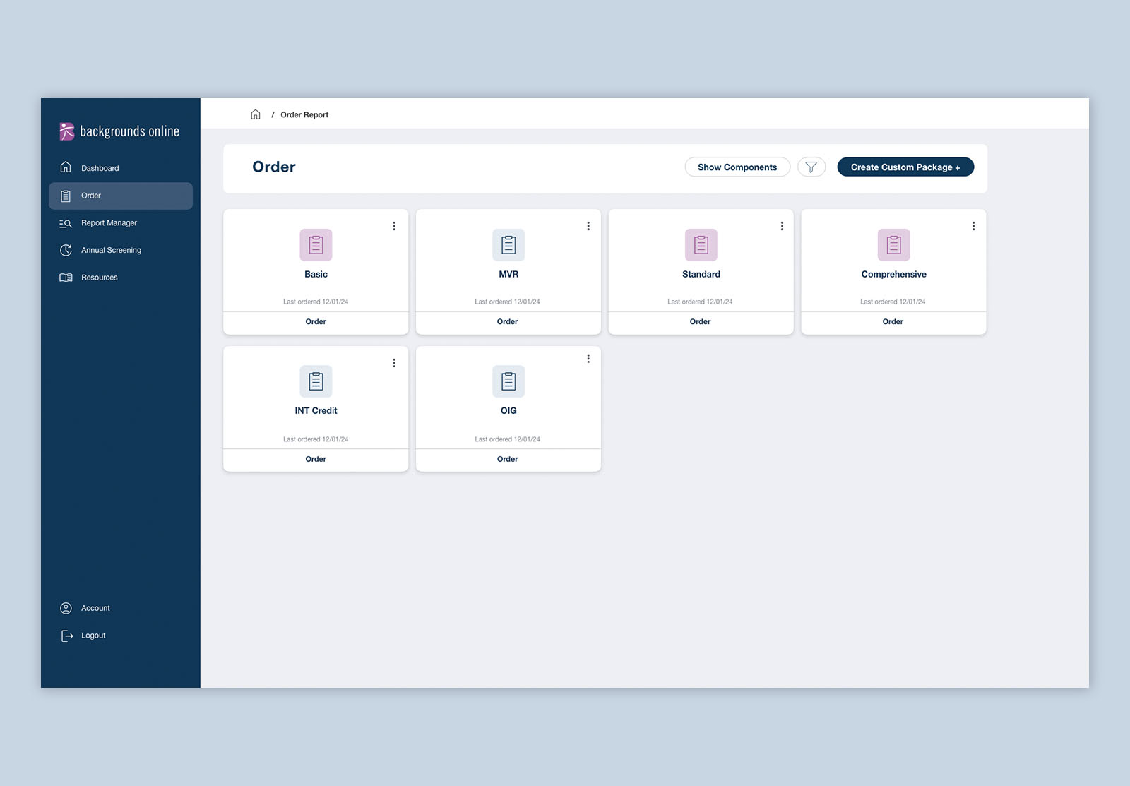Click the home breadcrumb icon
This screenshot has width=1130, height=786.
(255, 114)
